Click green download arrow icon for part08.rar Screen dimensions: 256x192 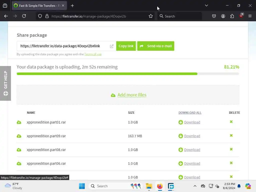(x=180, y=150)
